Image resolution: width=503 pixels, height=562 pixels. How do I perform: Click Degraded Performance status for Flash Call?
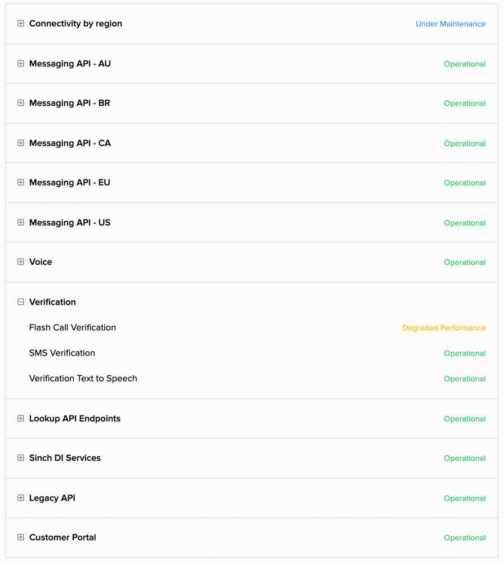tap(444, 328)
